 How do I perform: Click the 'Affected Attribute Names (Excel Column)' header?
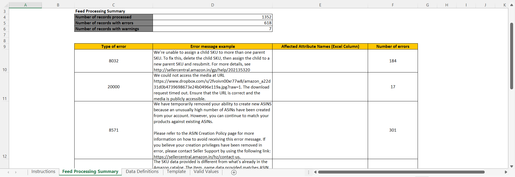tap(320, 47)
